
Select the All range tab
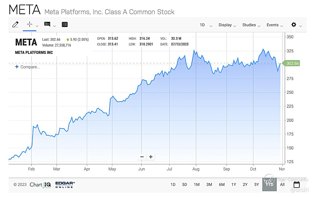point(282,184)
